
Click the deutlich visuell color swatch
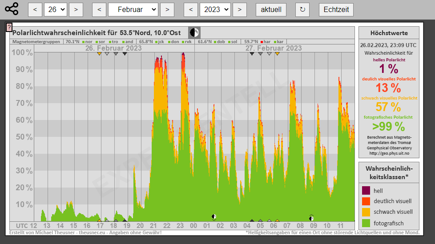(366, 201)
